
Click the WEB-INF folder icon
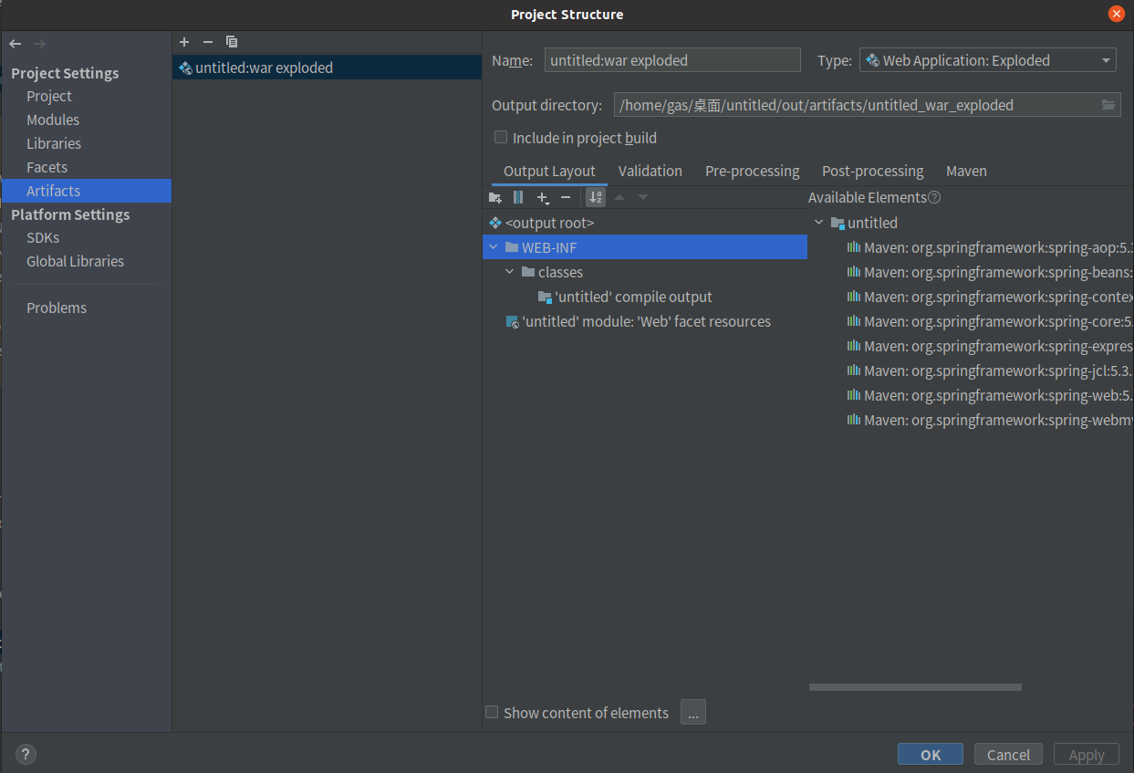(x=512, y=247)
